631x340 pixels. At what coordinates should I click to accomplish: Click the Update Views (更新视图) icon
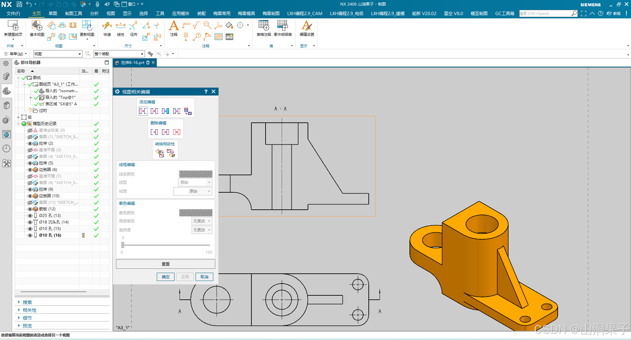[87, 26]
